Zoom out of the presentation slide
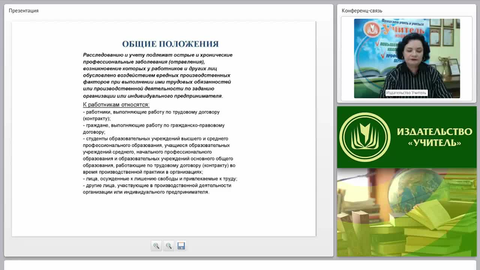This screenshot has height=270, width=480. tap(169, 246)
